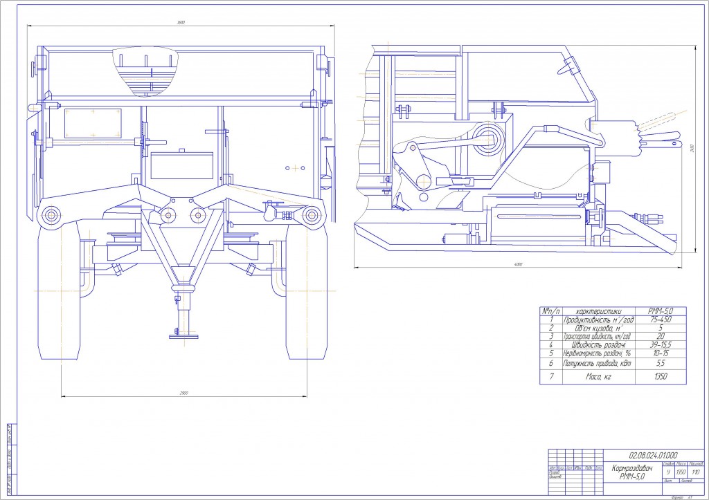Click the 'характеристики' column header in the table

coord(598,311)
